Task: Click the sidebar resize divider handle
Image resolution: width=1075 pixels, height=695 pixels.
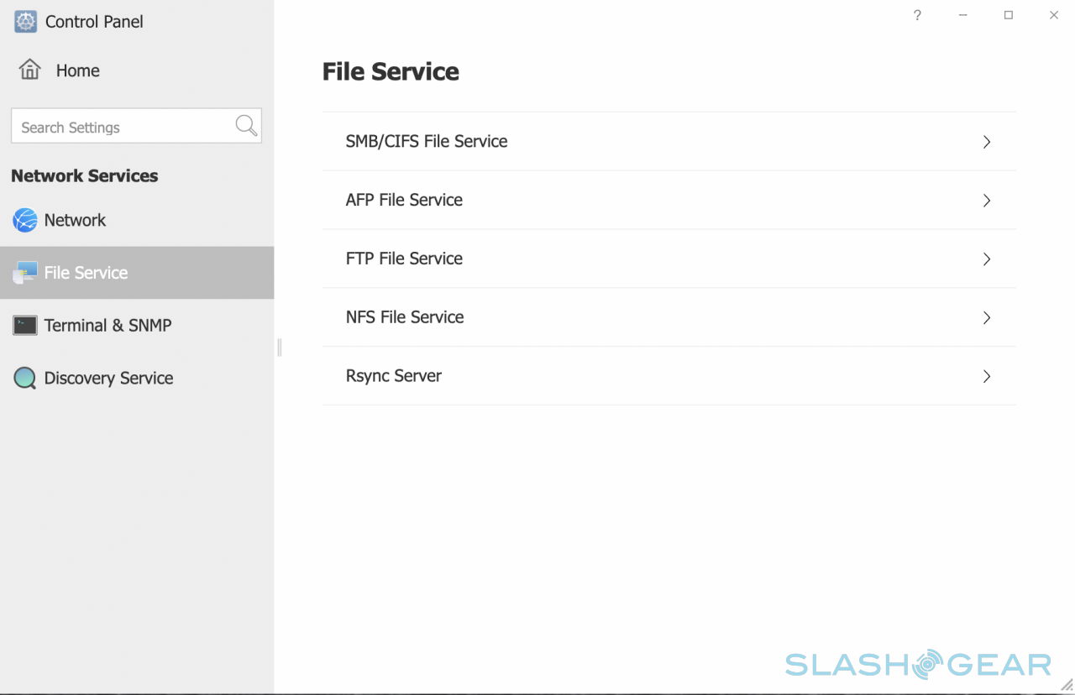Action: tap(279, 347)
